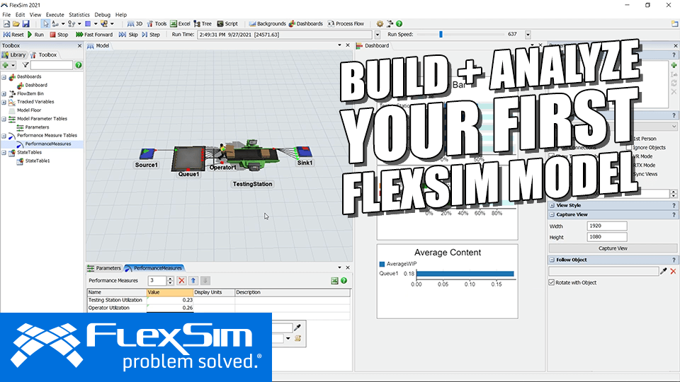Fast Forward the simulation
Viewport: 680px width, 382px height.
pyautogui.click(x=94, y=35)
